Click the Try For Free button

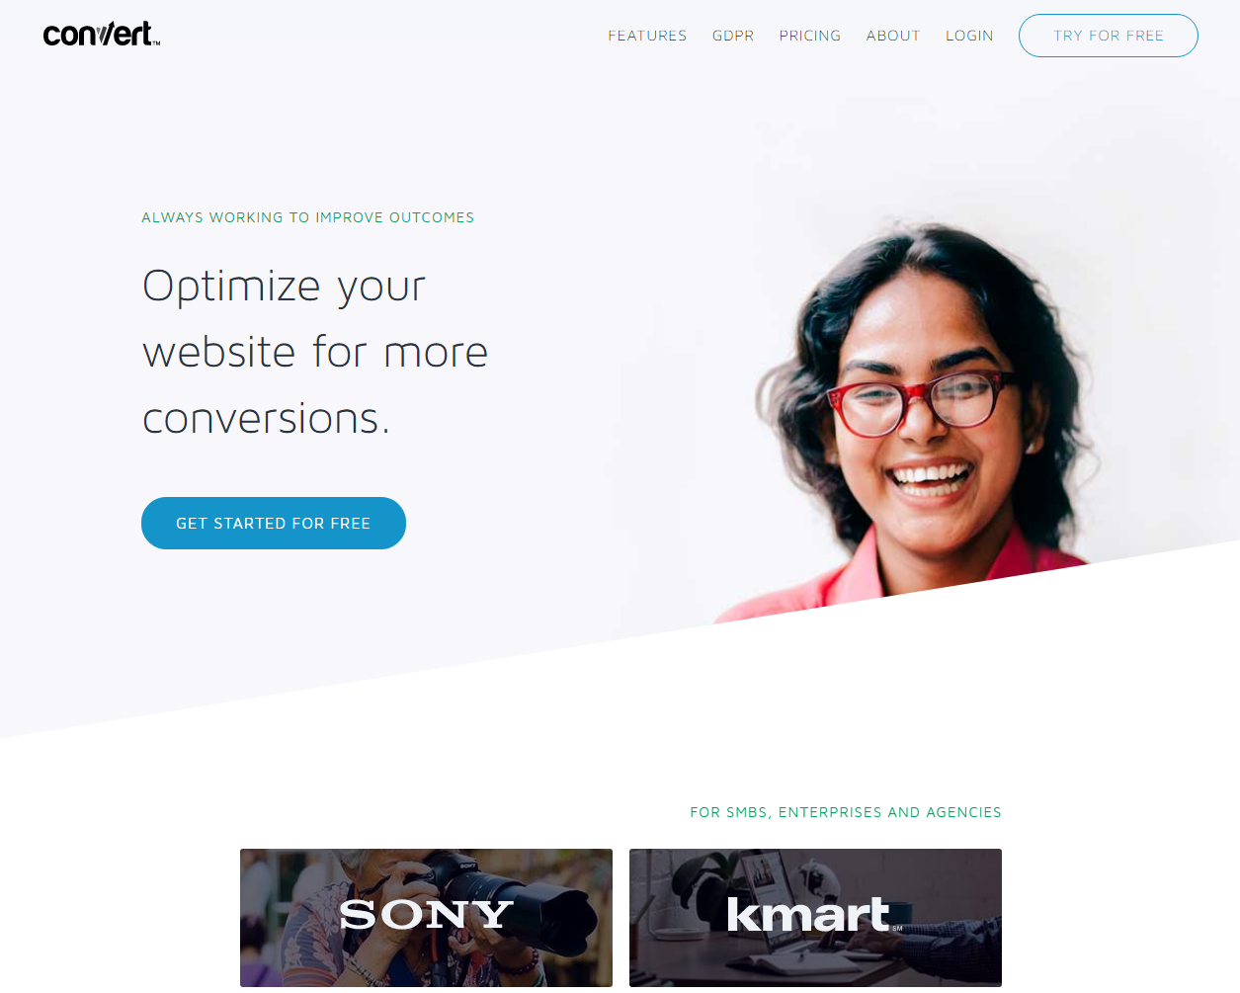click(x=1109, y=36)
